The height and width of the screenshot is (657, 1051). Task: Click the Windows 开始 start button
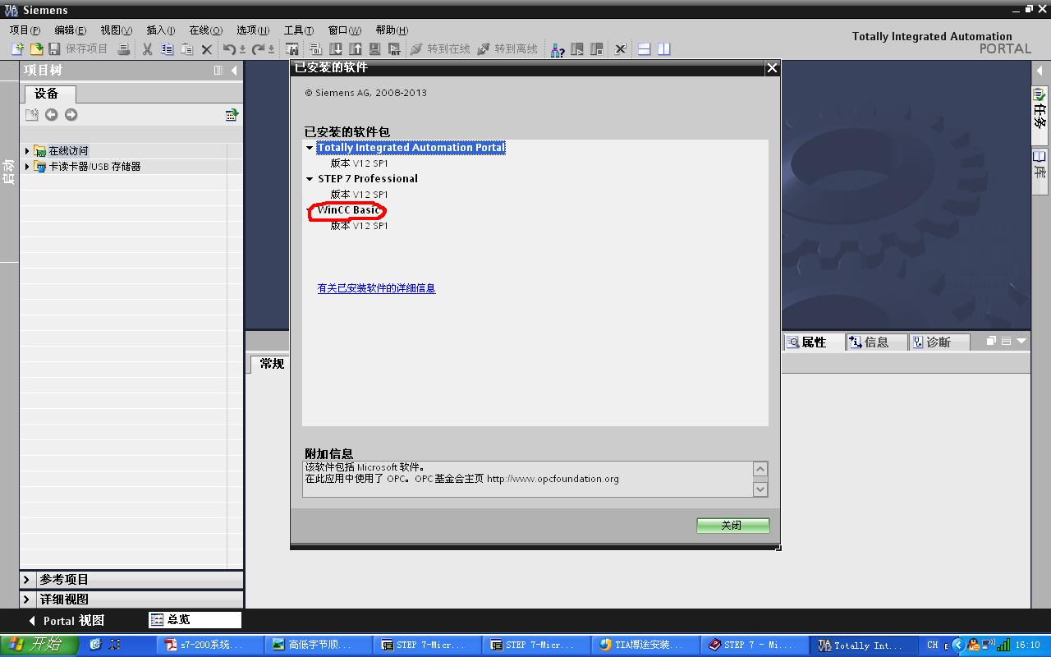click(39, 645)
